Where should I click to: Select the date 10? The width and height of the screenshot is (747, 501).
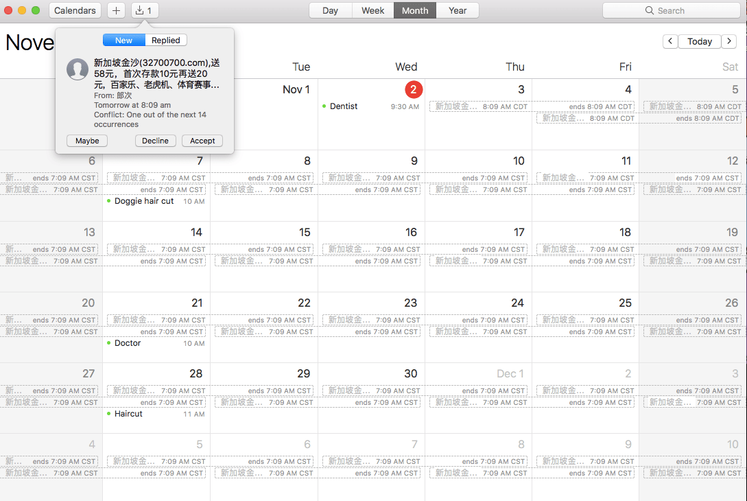point(519,161)
